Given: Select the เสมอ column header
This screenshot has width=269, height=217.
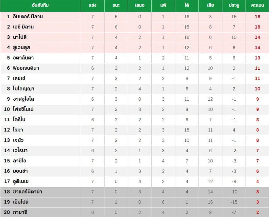Looking at the screenshot, I should pos(140,5).
